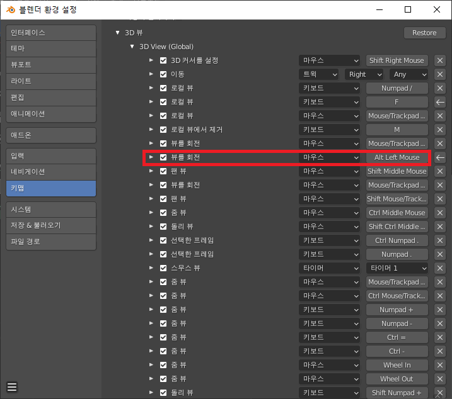Edit the Shift Middle Mouse binding
Image resolution: width=452 pixels, height=399 pixels.
click(x=397, y=171)
